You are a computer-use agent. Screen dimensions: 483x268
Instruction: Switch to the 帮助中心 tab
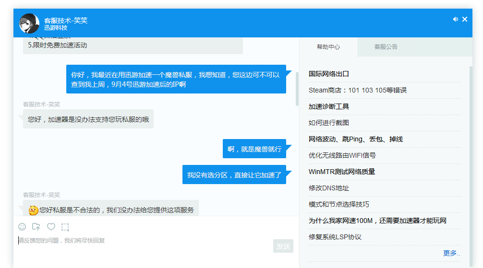point(328,47)
